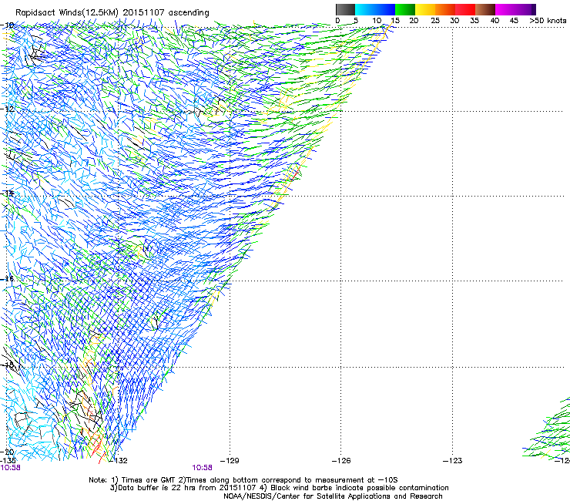This screenshot has width=570, height=501.
Task: Click the '>50 knots' legend label
Action: pyautogui.click(x=548, y=21)
